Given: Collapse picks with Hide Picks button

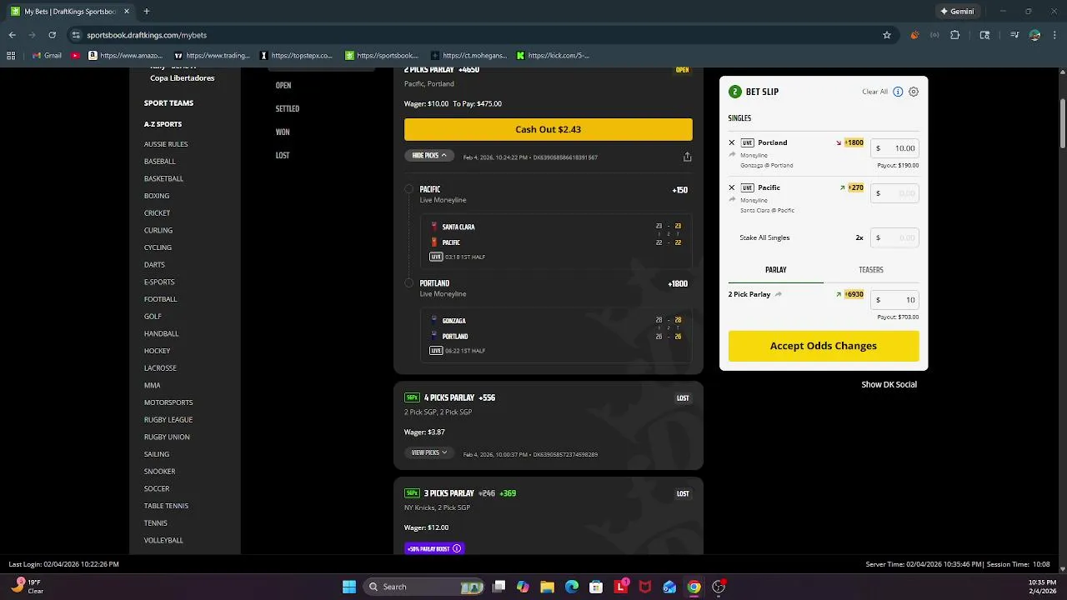Looking at the screenshot, I should pyautogui.click(x=428, y=156).
